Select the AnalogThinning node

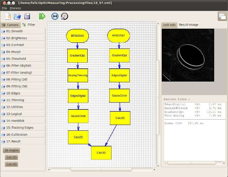coord(78,76)
